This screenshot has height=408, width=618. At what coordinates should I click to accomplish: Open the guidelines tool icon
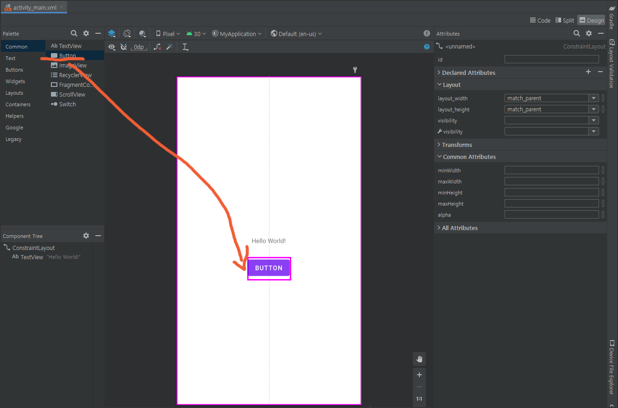click(185, 47)
